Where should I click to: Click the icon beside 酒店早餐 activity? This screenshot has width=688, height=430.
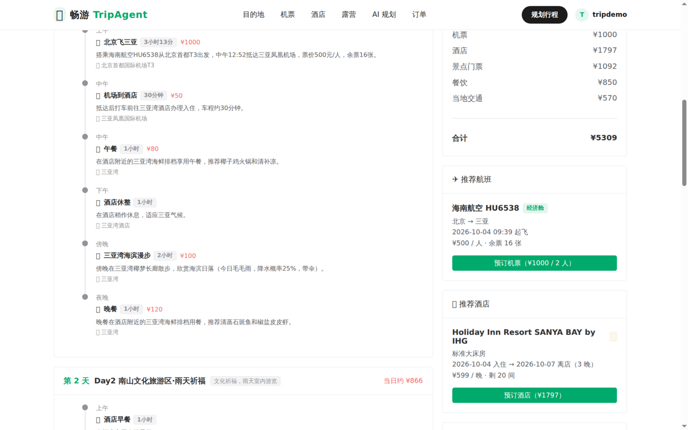(98, 420)
